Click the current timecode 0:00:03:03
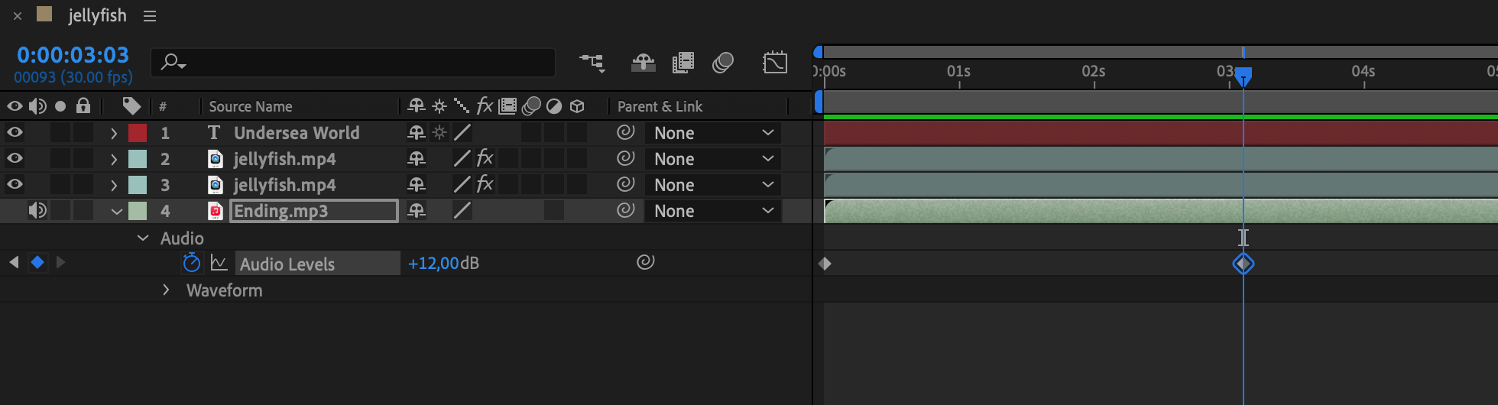Image resolution: width=1498 pixels, height=405 pixels. [73, 55]
